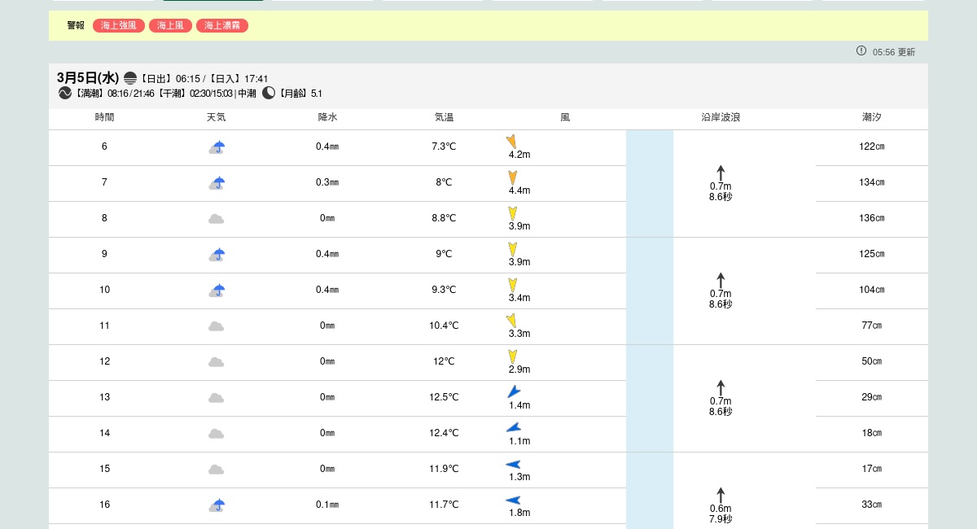977x529 pixels.
Task: Click the 3月5日(水) date heading
Action: pyautogui.click(x=88, y=77)
